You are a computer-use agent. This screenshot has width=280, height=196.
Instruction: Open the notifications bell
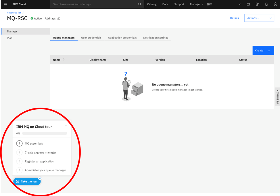point(266,4)
